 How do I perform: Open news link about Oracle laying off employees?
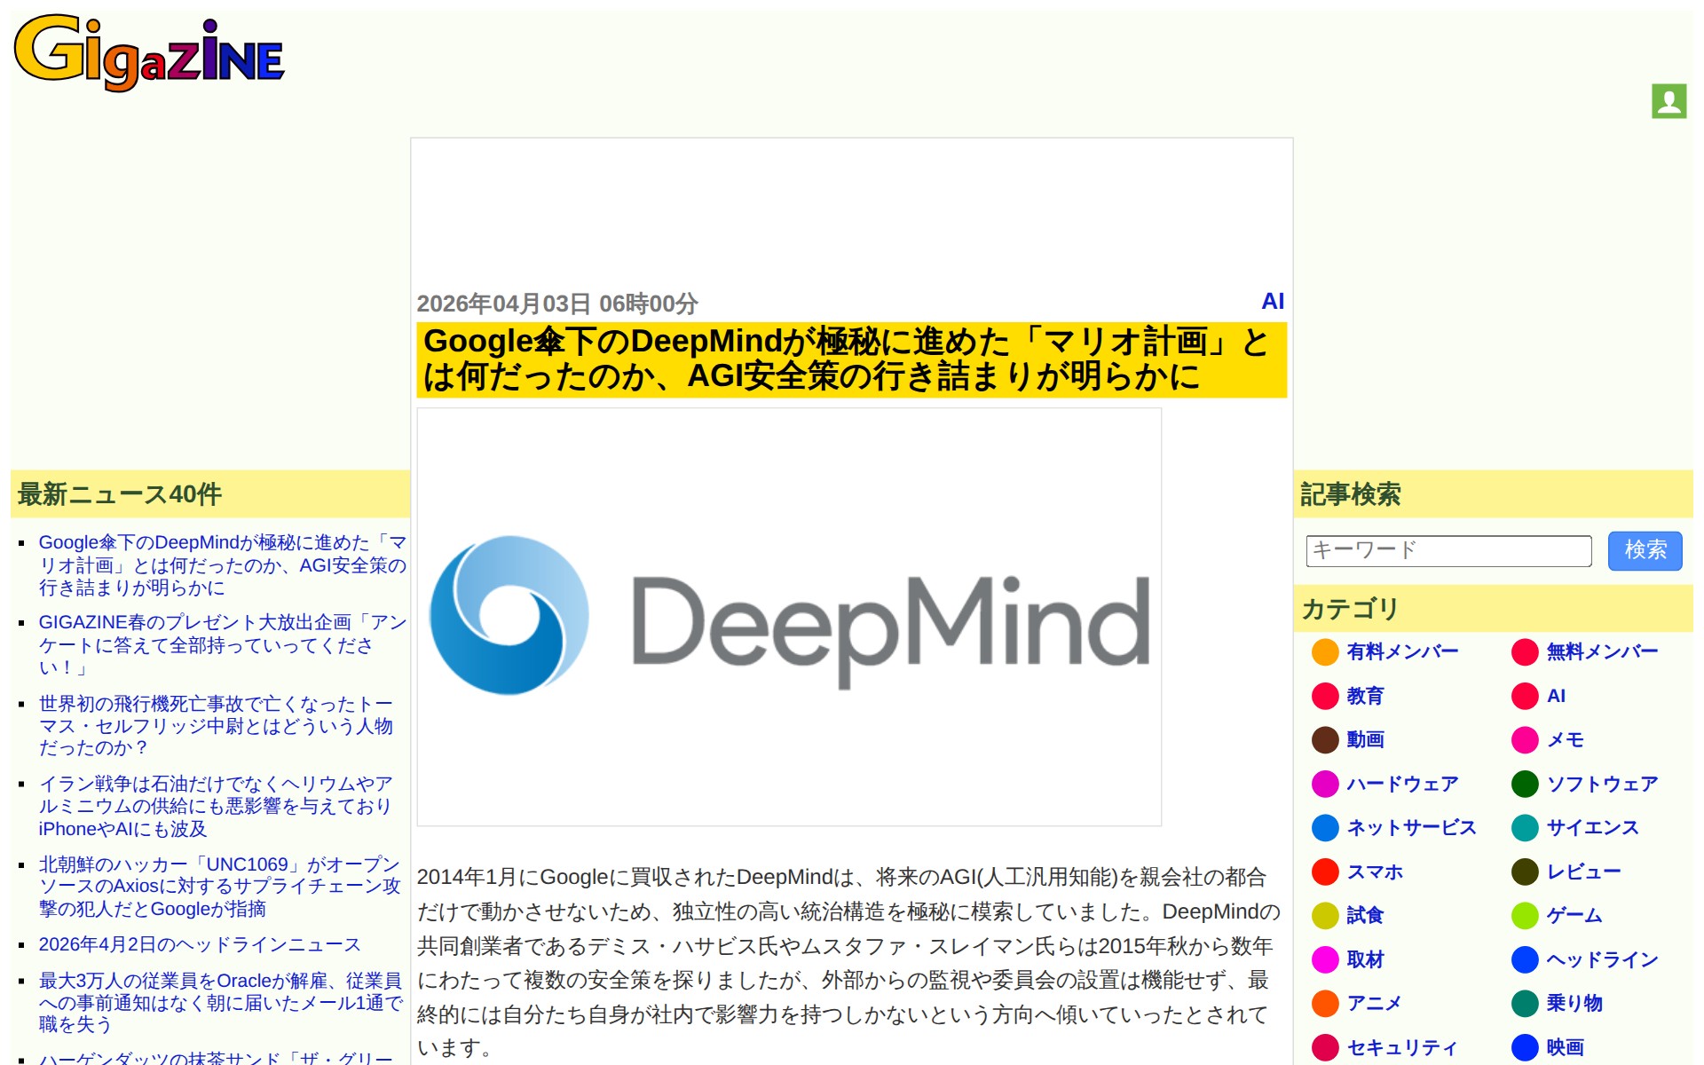coord(220,1003)
